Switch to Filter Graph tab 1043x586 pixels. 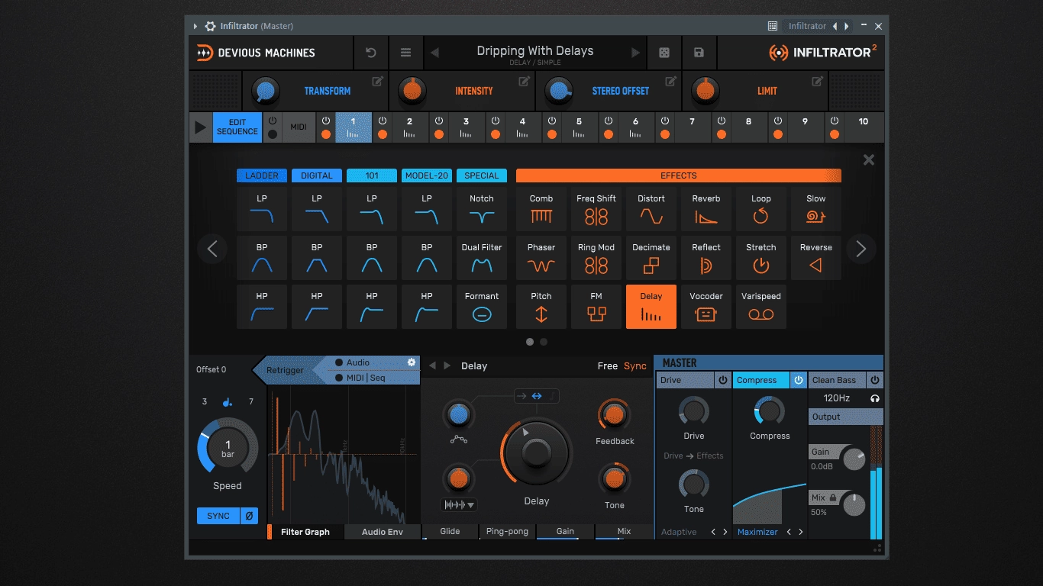305,532
